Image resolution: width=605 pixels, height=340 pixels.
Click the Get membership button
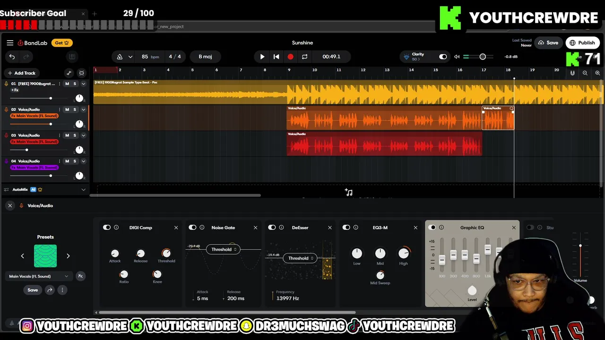click(62, 42)
